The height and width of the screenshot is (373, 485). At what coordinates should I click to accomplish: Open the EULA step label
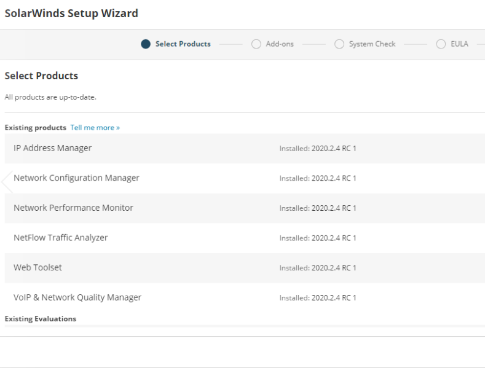pyautogui.click(x=459, y=44)
